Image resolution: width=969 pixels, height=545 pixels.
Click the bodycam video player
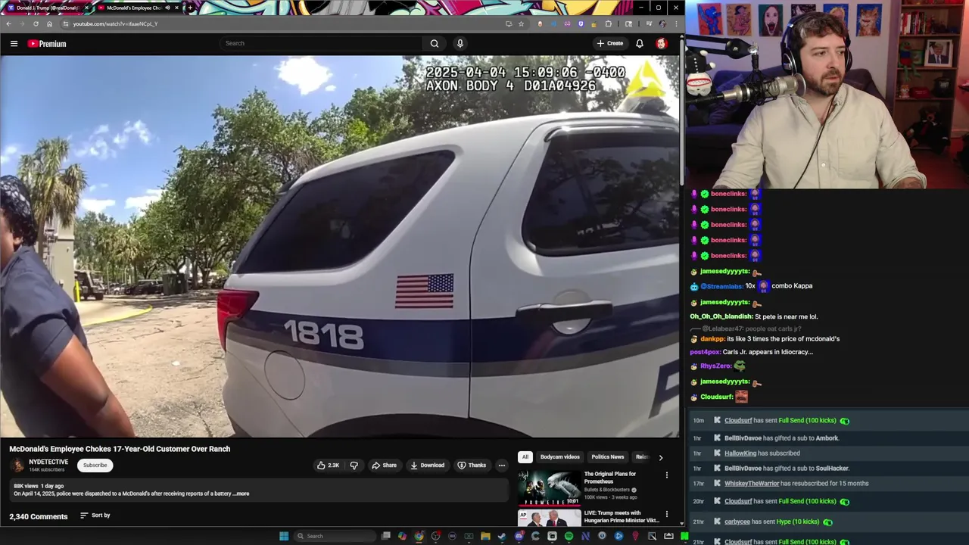point(340,246)
